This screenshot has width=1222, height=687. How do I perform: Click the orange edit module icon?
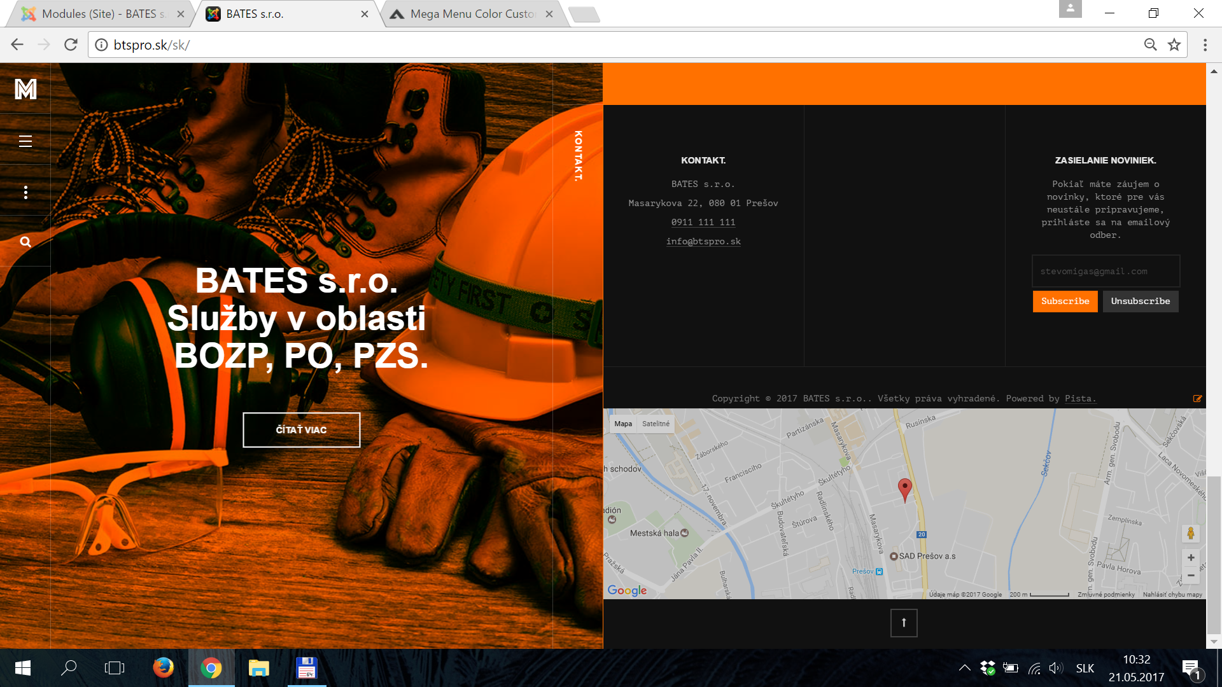point(1197,399)
